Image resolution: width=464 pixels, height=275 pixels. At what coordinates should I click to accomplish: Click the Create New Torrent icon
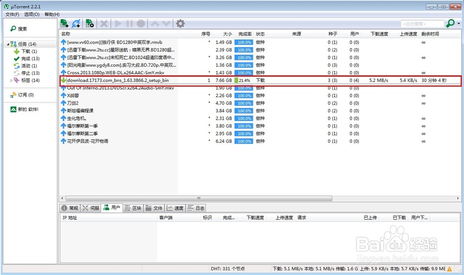90,24
